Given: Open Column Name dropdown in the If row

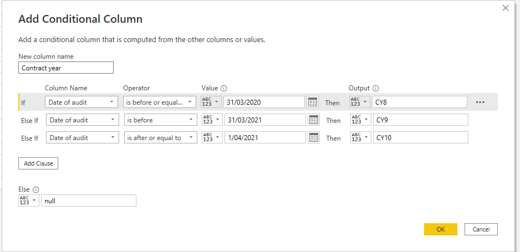Looking at the screenshot, I should tap(81, 102).
